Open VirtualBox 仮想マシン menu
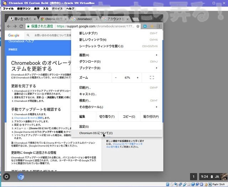 (x=24, y=9)
